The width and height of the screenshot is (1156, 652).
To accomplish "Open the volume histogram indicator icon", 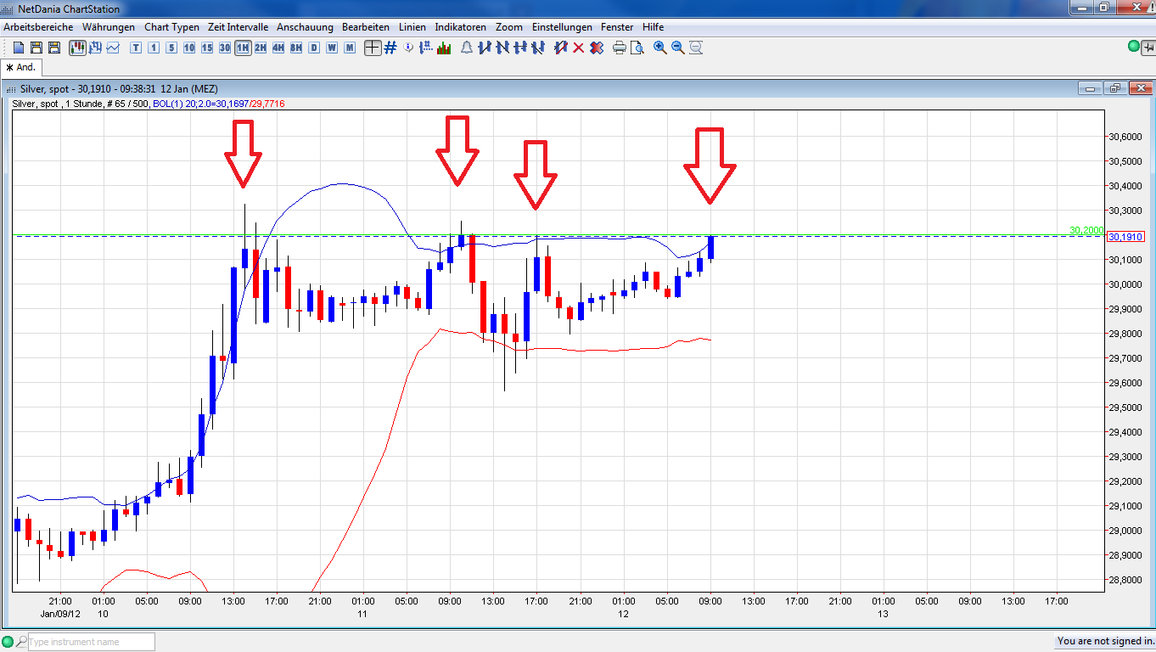I will coord(443,48).
